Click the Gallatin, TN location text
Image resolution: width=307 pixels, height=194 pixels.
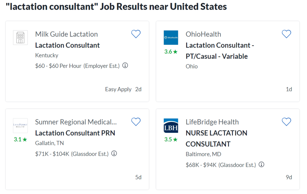coord(50,143)
